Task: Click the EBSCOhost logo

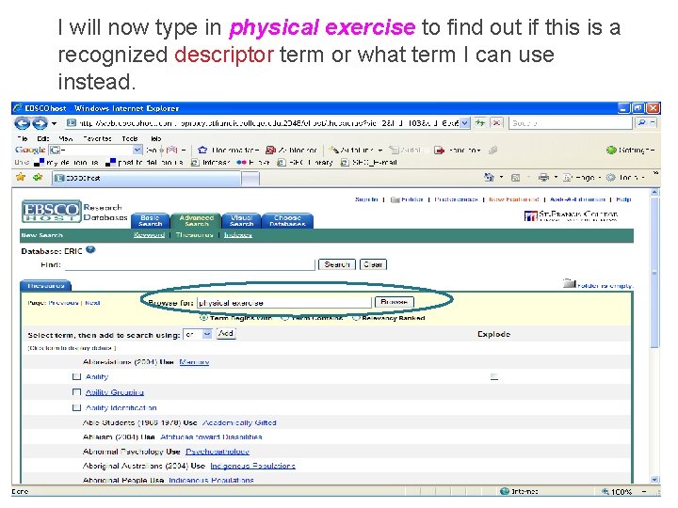Action: point(52,212)
